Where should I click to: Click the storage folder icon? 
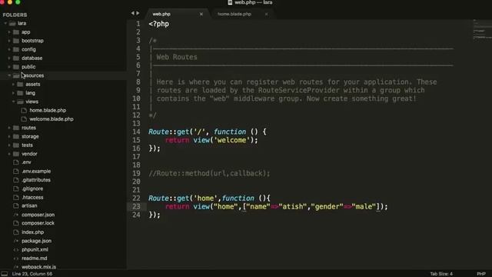16,137
